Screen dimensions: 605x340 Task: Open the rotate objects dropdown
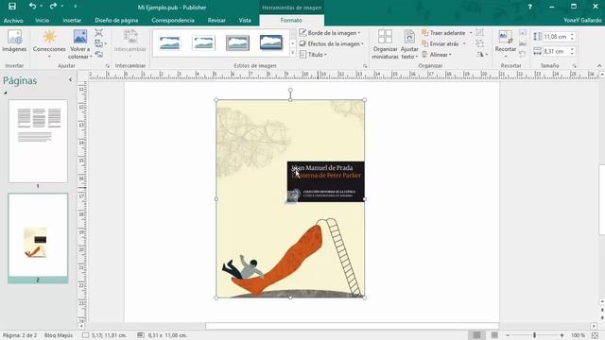(482, 55)
